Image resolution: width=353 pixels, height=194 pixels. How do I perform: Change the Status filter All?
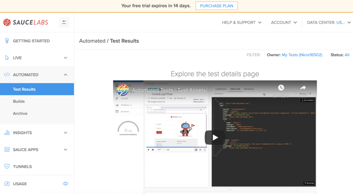(347, 55)
